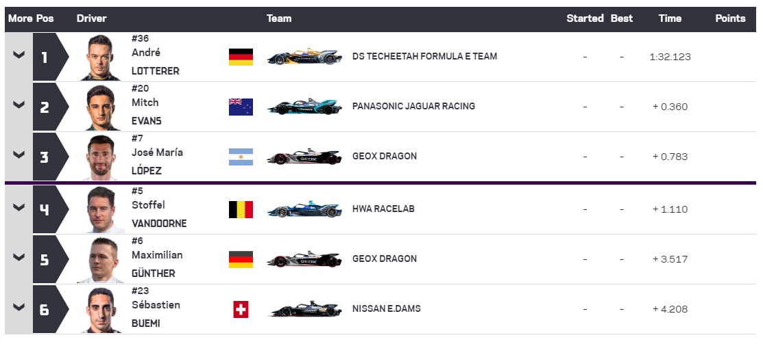
Task: Click the German flag next to Lotterer
Action: [241, 57]
